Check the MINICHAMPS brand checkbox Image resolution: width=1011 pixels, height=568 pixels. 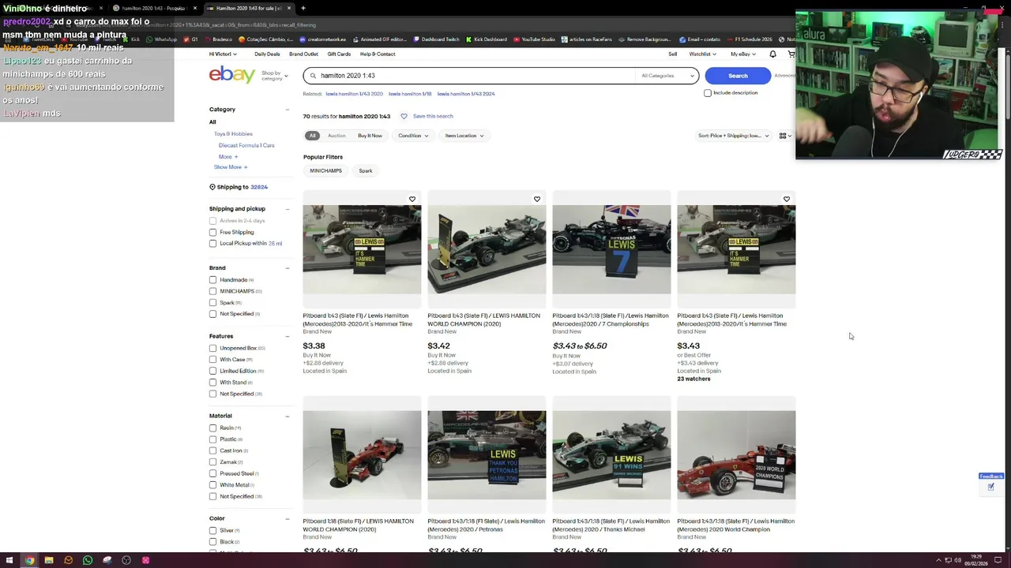(x=212, y=291)
